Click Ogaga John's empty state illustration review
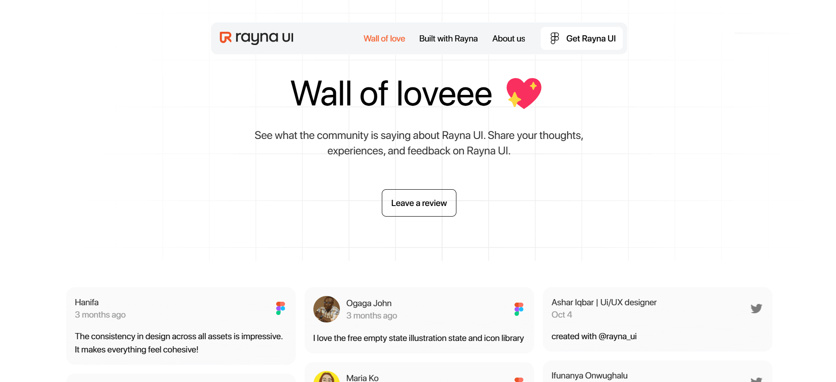The image size is (836, 382). tap(418, 338)
